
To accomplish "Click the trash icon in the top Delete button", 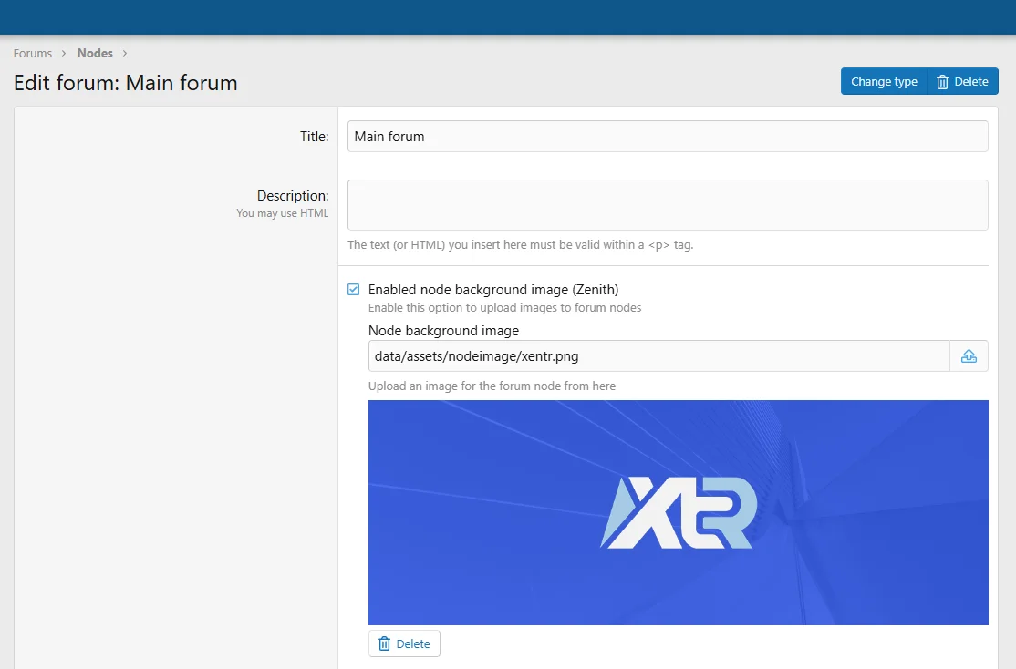I will point(942,82).
